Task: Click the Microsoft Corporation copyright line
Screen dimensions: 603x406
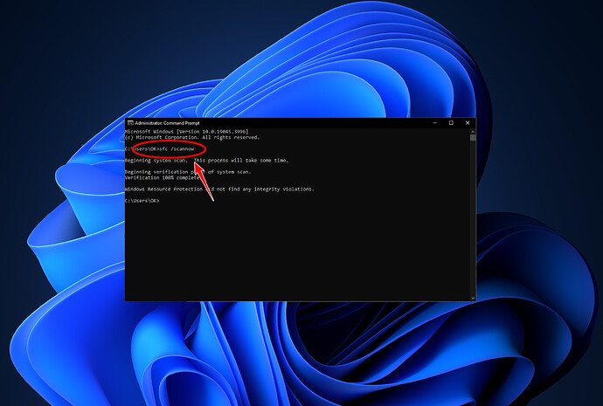Action: tap(191, 137)
